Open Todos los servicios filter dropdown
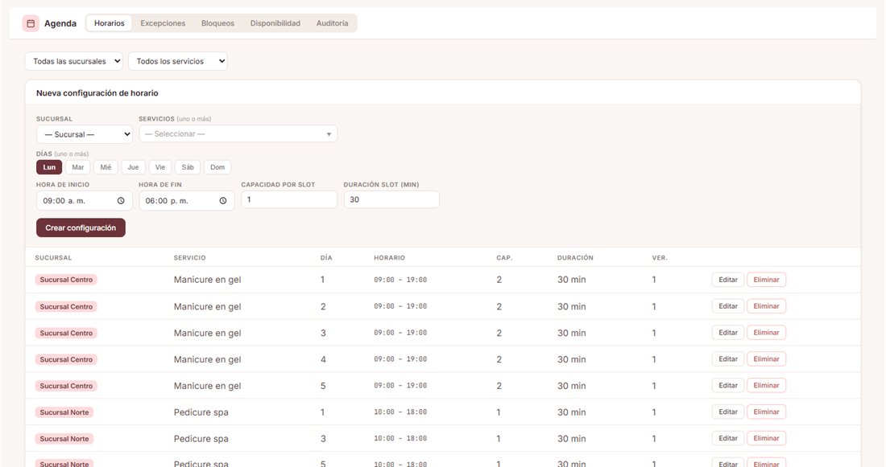This screenshot has height=467, width=886. [x=178, y=61]
